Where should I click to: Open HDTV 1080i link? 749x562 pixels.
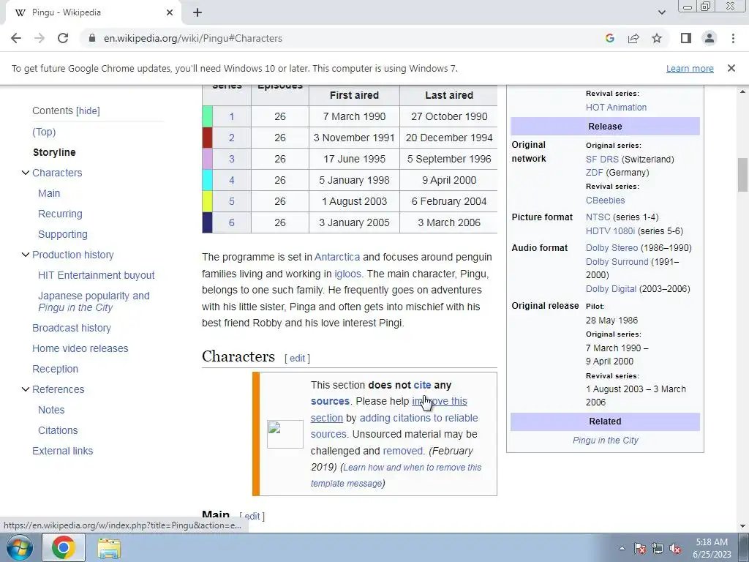[x=611, y=231]
